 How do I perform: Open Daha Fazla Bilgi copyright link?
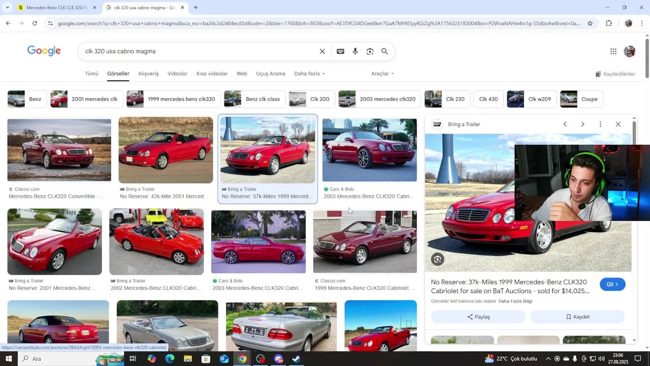click(515, 301)
